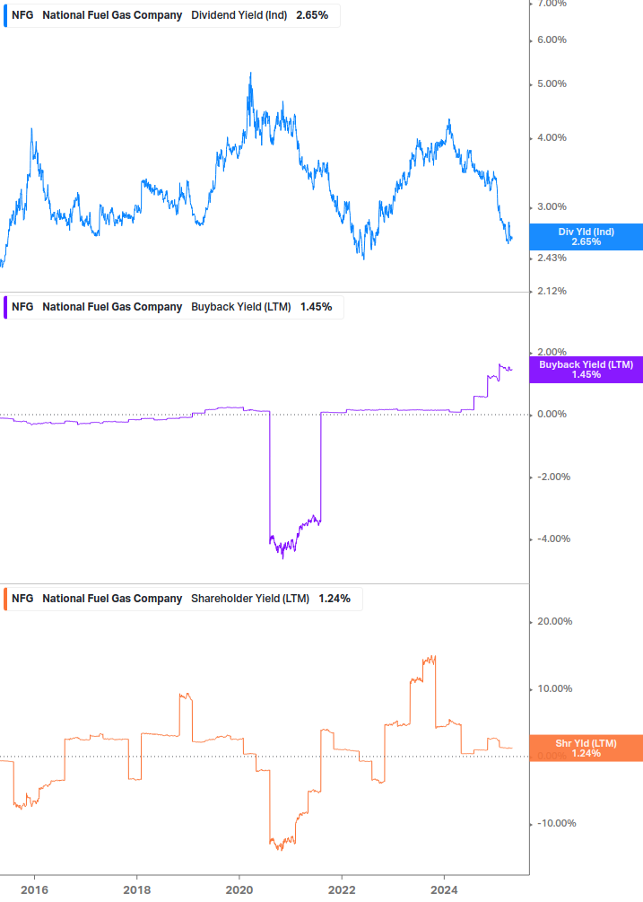Click the 0.00% label on the buyback axis
Screen dimensions: 643x902
[552, 415]
